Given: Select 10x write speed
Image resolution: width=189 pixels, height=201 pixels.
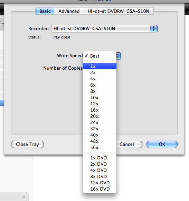Looking at the screenshot, I should tap(100, 97).
